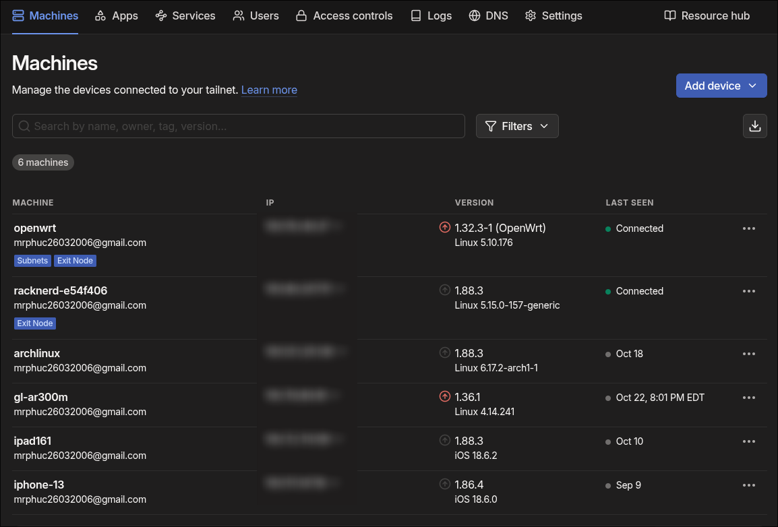Viewport: 778px width, 527px height.
Task: Click the DNS globe icon
Action: pyautogui.click(x=475, y=16)
